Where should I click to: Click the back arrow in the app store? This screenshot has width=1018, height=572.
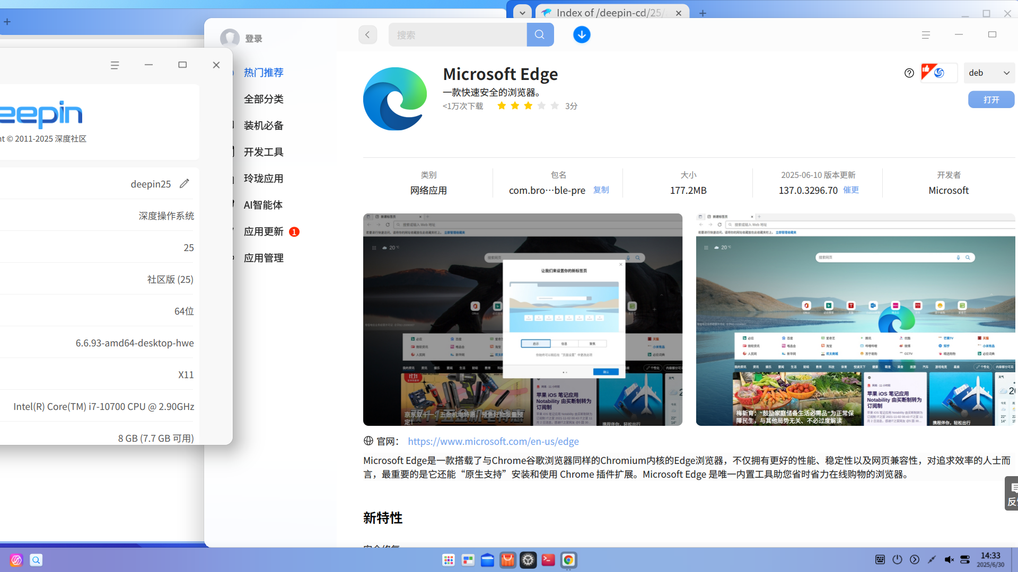tap(367, 35)
